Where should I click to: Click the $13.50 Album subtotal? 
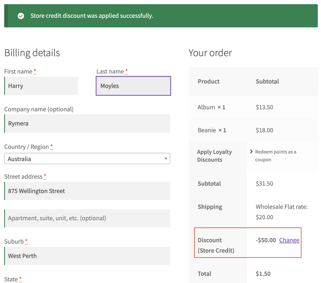click(264, 107)
